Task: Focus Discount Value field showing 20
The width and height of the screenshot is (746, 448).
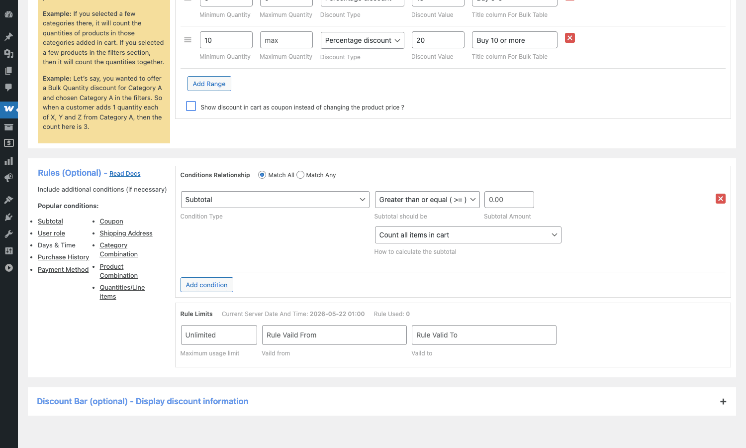Action: pos(438,40)
